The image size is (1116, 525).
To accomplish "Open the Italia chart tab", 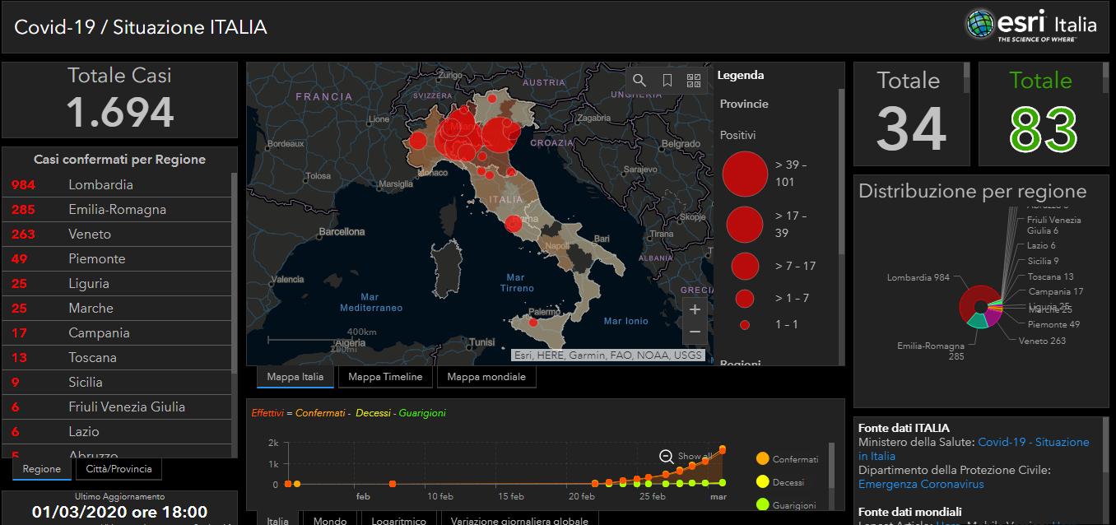I will coord(278,520).
